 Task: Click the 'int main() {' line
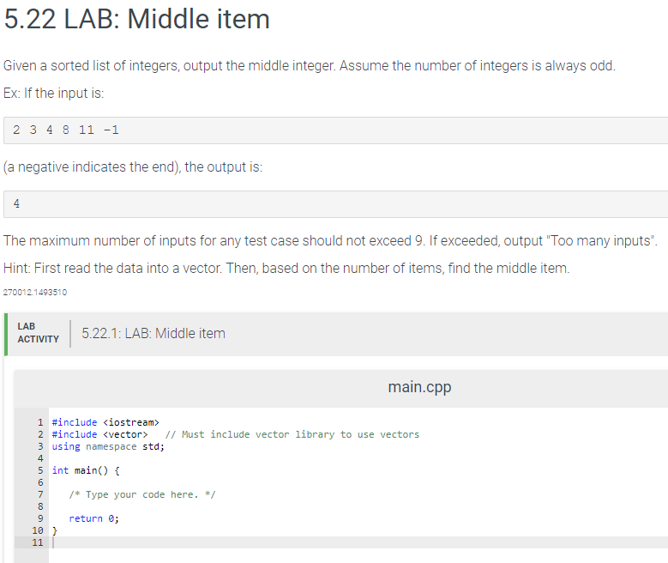click(x=86, y=470)
